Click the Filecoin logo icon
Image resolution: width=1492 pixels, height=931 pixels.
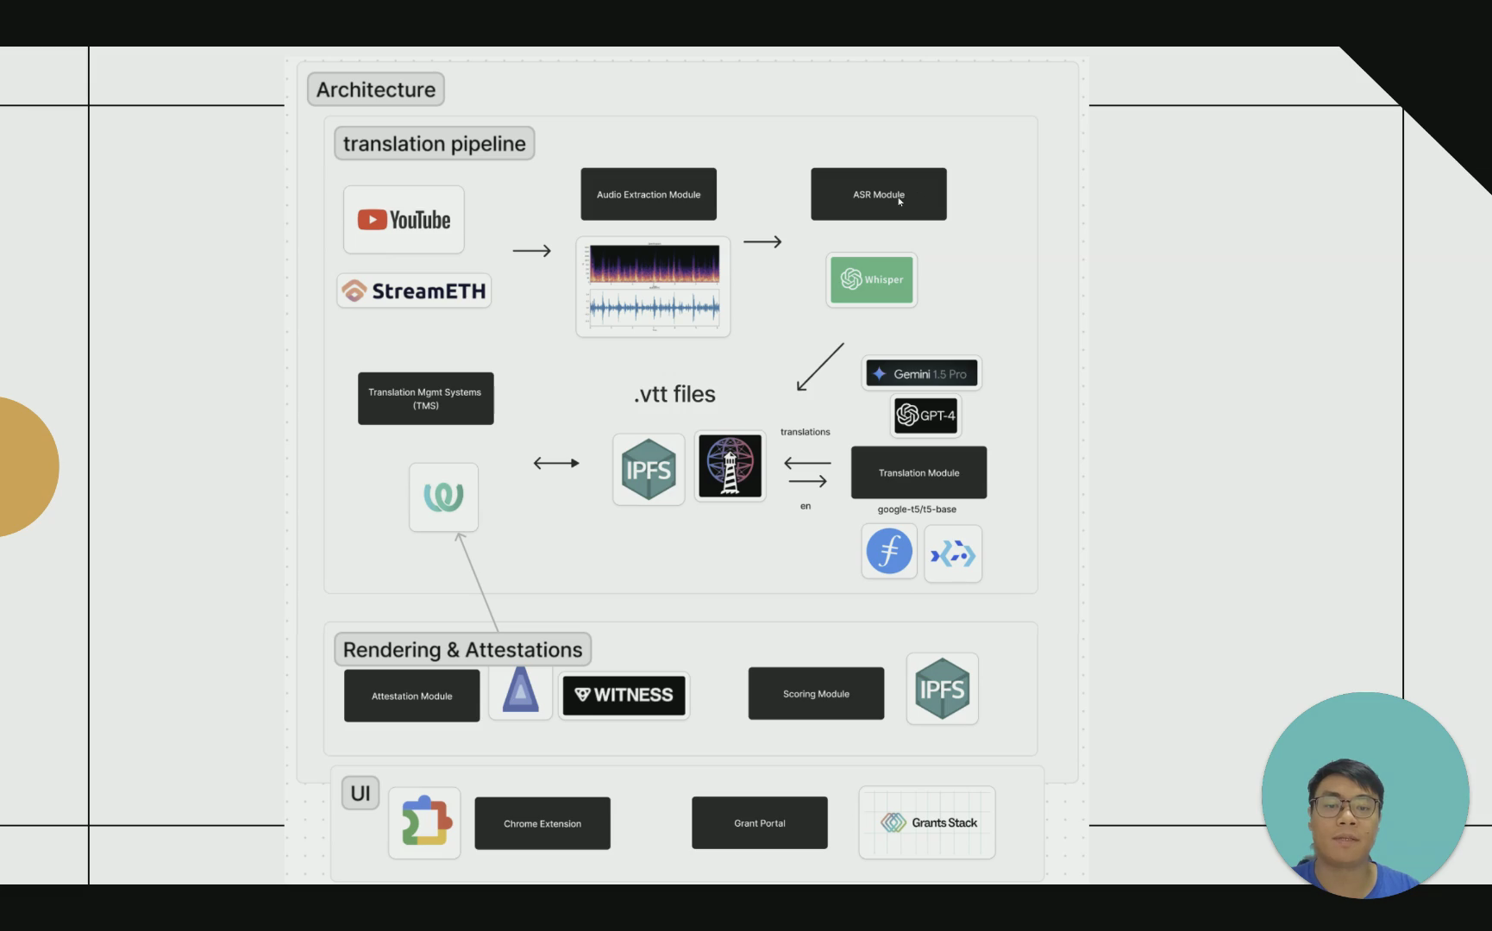pyautogui.click(x=889, y=552)
